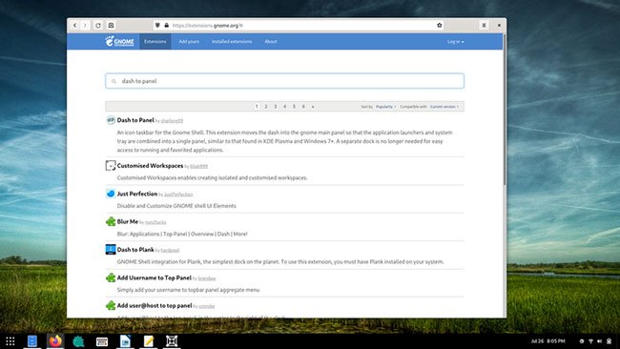620x349 pixels.
Task: Open the author link beside Dash to Panel
Action: tap(172, 121)
